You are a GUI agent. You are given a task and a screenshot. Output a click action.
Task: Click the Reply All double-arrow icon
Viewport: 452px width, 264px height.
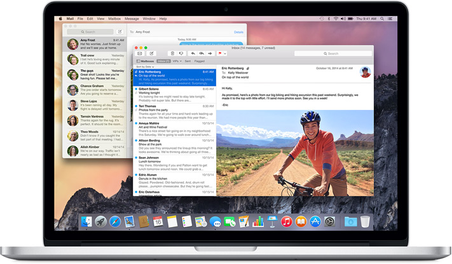(202, 53)
